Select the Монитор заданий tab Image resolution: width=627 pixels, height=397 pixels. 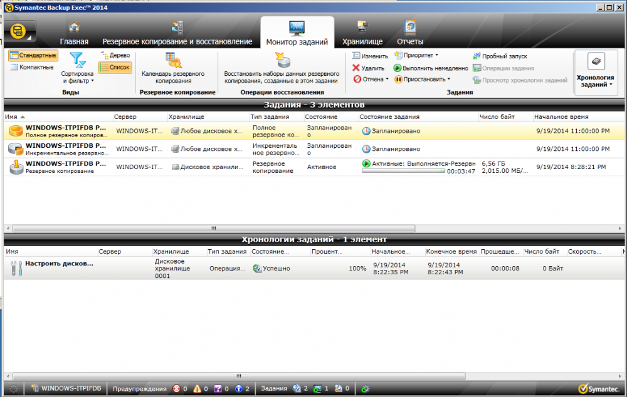tap(297, 33)
